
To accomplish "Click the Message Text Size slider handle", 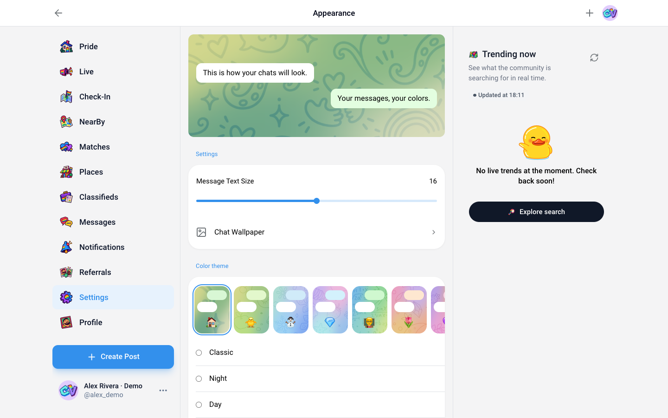I will click(316, 201).
